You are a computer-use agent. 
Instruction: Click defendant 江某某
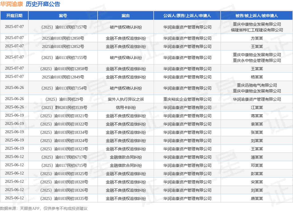click(257, 108)
